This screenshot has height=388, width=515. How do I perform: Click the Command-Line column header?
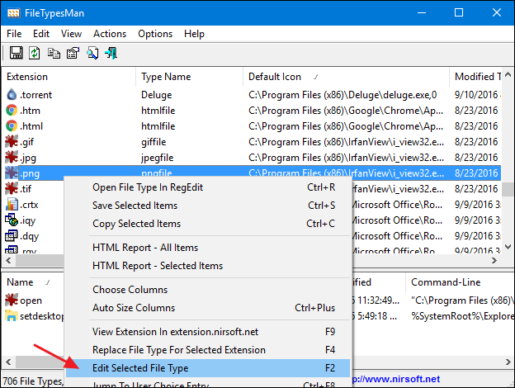click(x=446, y=282)
